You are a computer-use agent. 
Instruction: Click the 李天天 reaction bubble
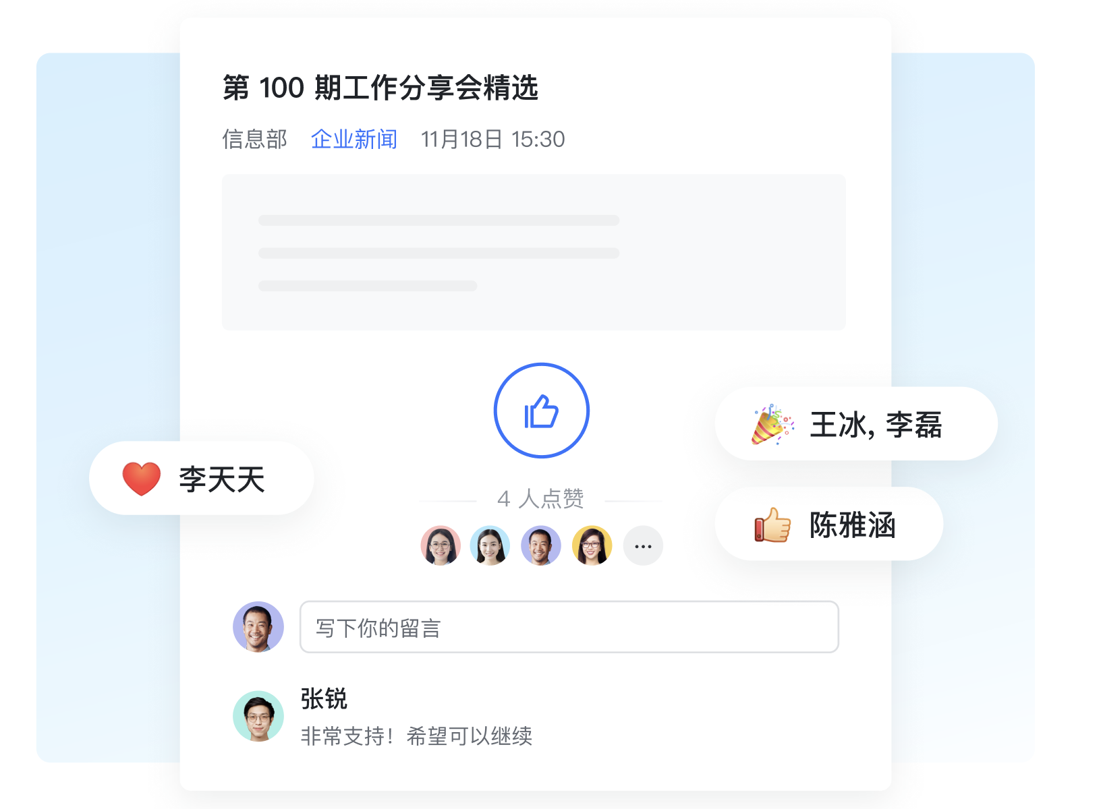(201, 479)
